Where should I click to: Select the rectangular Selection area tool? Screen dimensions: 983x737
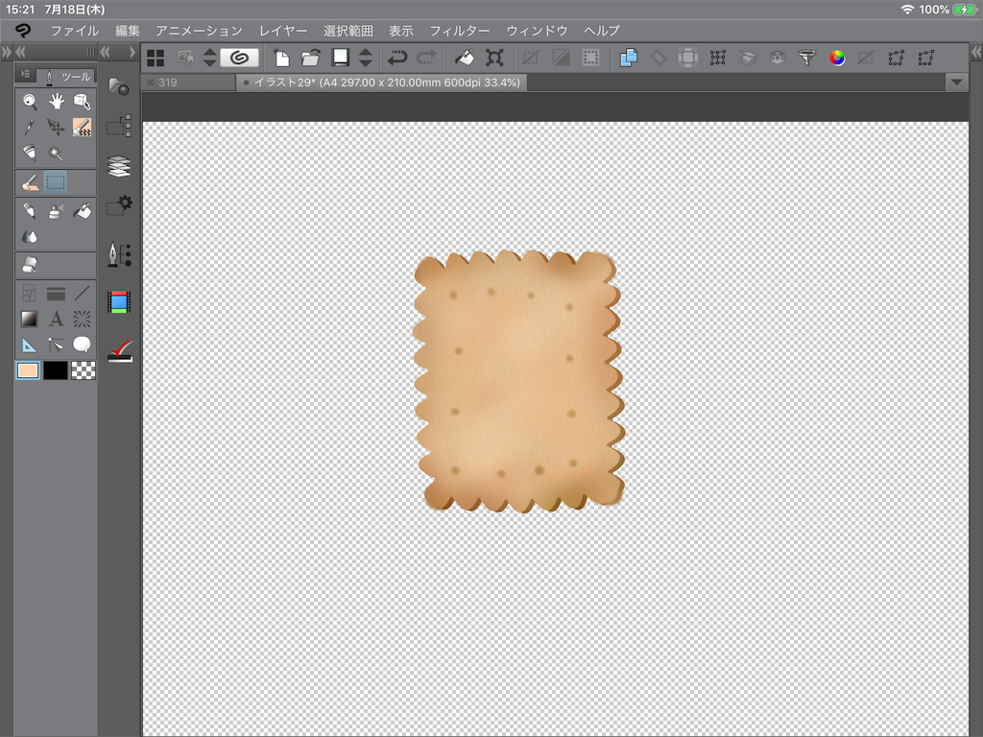click(56, 182)
